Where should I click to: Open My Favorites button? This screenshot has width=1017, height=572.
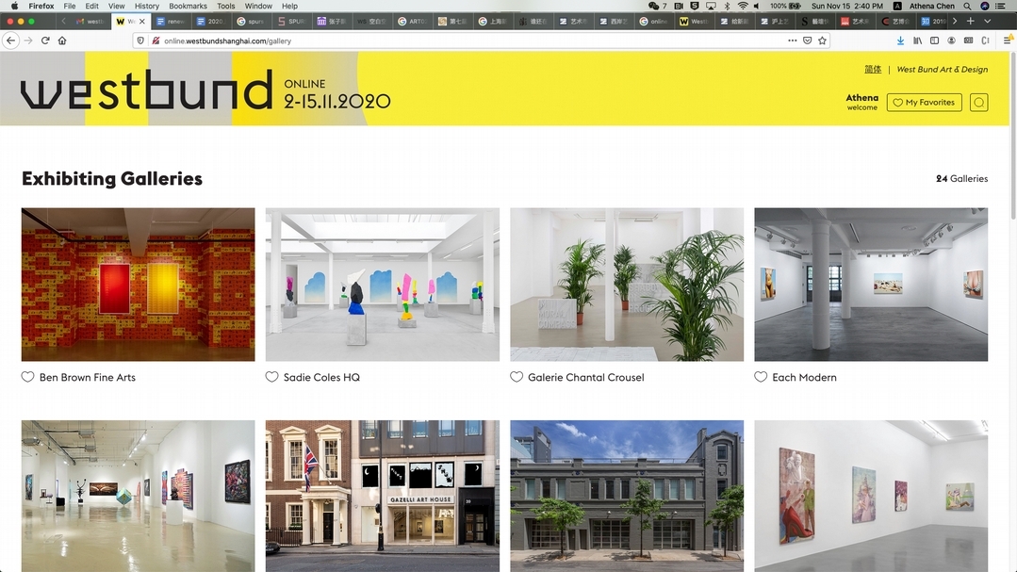925,103
